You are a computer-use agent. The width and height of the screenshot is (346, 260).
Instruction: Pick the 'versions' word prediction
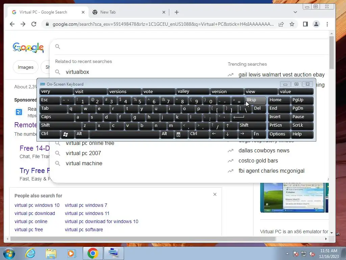[124, 91]
